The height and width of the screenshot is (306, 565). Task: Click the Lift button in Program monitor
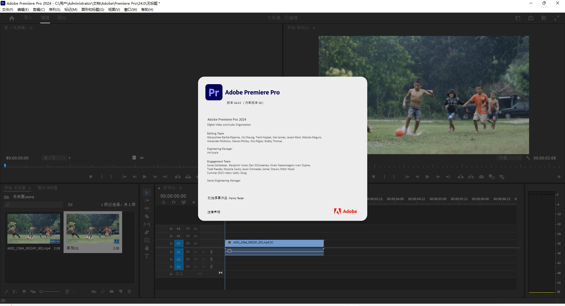point(461,177)
